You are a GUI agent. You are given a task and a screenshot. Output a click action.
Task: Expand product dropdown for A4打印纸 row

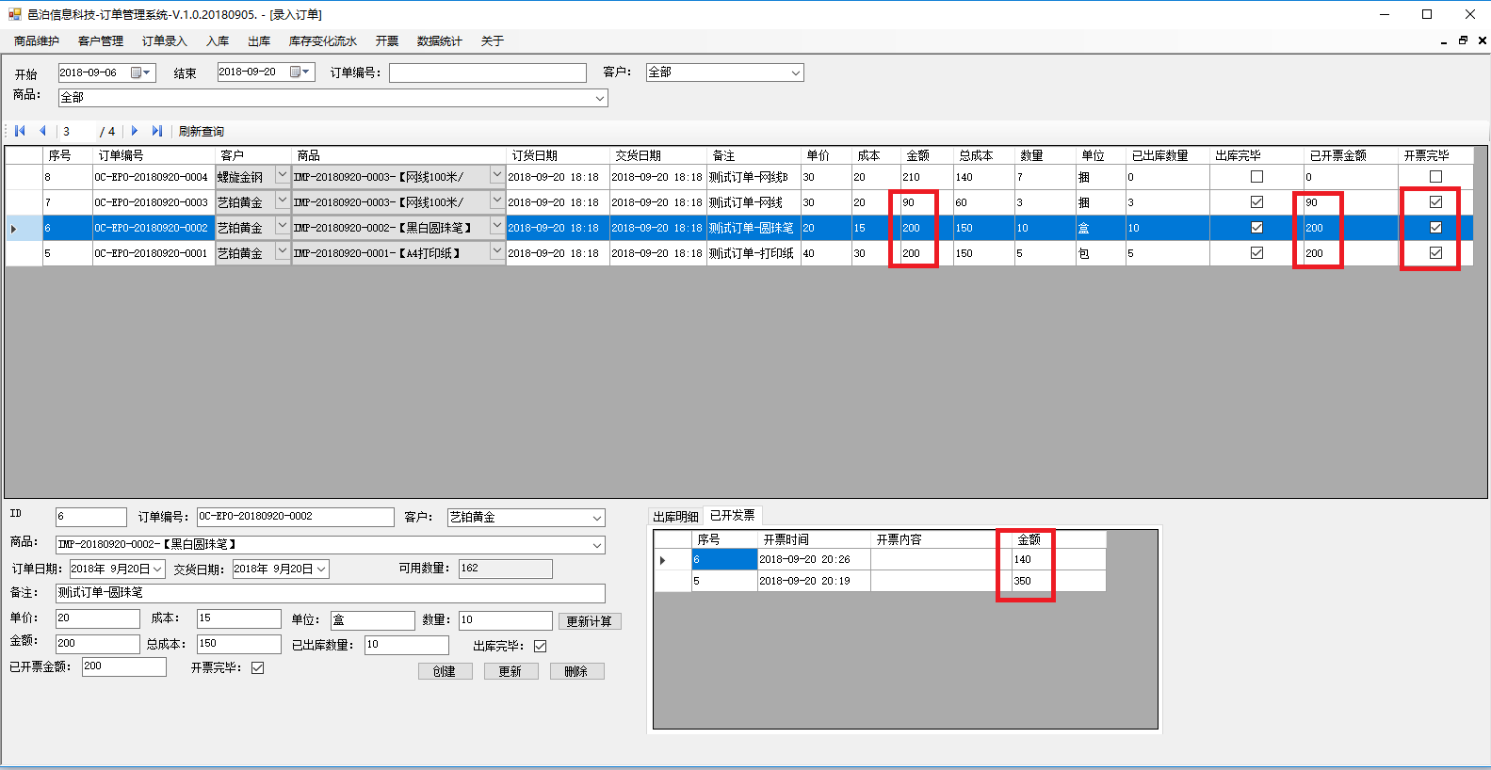click(497, 251)
